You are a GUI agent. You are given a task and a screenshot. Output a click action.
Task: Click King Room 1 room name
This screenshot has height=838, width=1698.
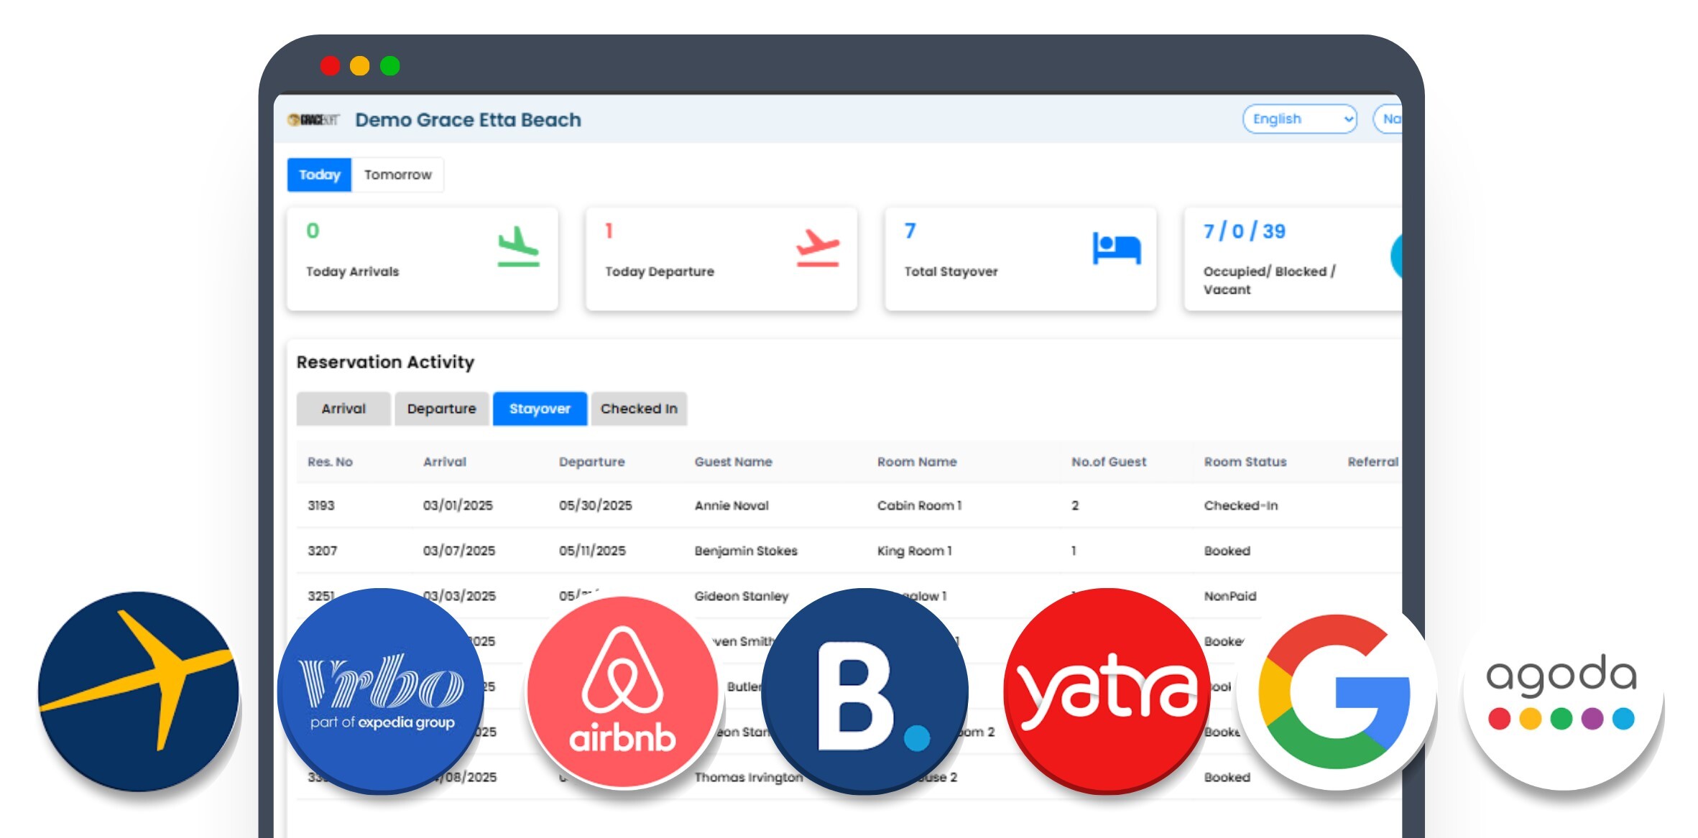914,551
